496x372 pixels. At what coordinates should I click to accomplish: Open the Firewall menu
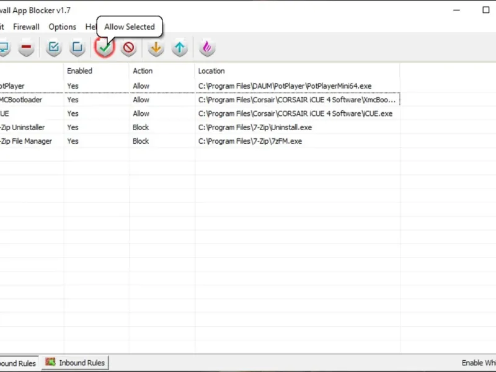(x=26, y=27)
